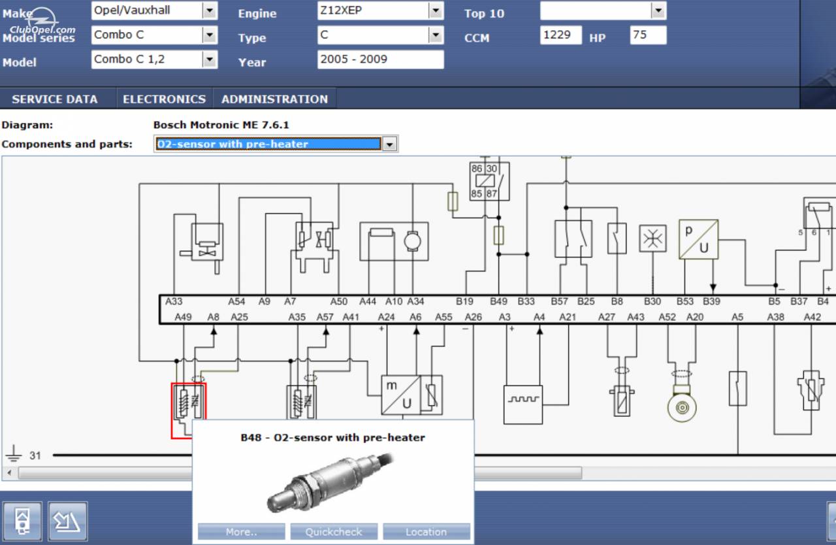Screen dimensions: 836x545
Task: Click the diagram scrollbar left arrow
Action: point(9,472)
